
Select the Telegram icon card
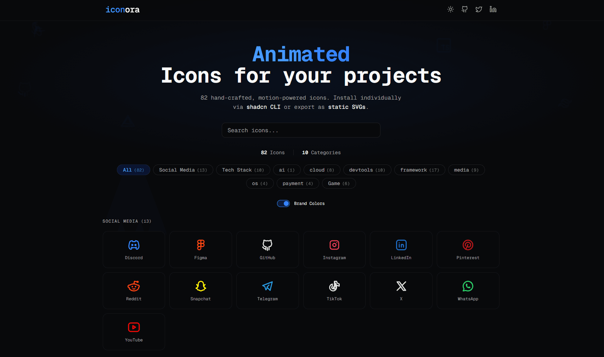click(x=267, y=291)
